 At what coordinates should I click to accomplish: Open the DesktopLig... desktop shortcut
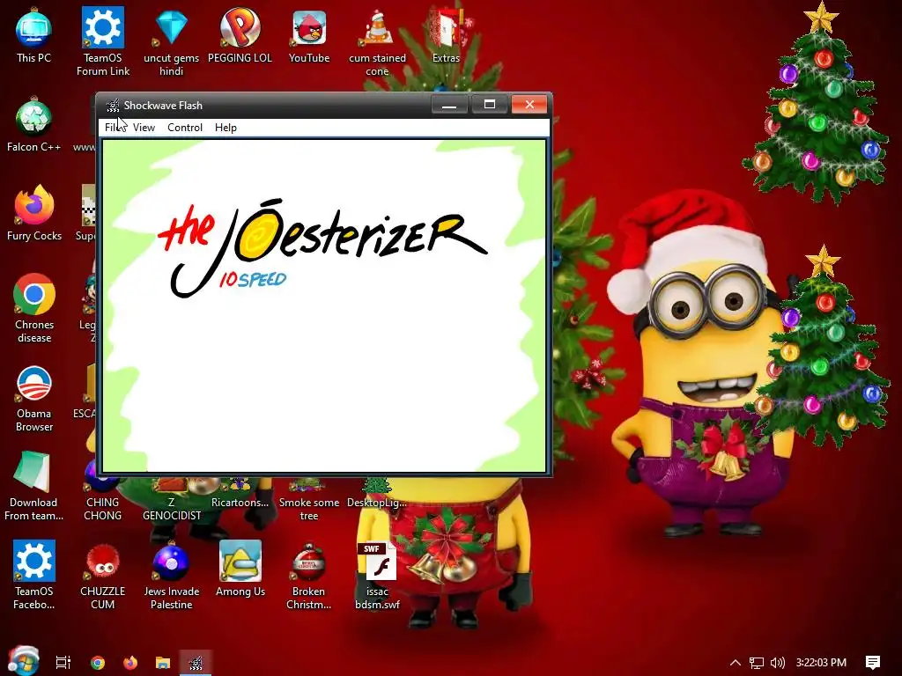tap(377, 495)
